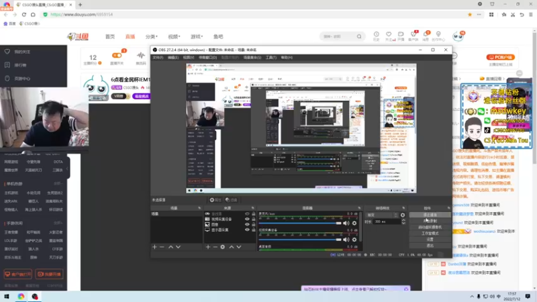Expand the 游戏 dropdown in Douyu navigation
The width and height of the screenshot is (537, 302).
(x=197, y=37)
